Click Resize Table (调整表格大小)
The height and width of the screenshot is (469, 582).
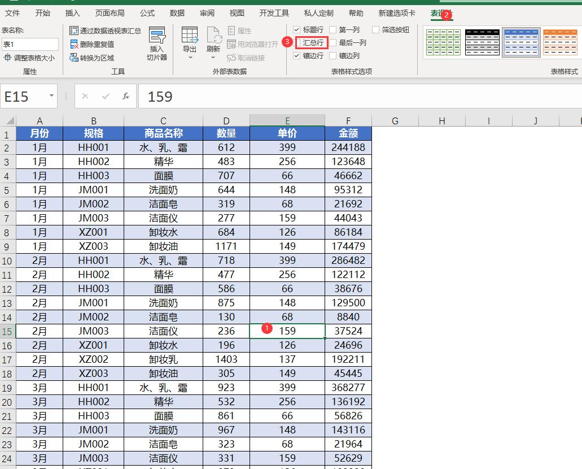click(x=29, y=58)
